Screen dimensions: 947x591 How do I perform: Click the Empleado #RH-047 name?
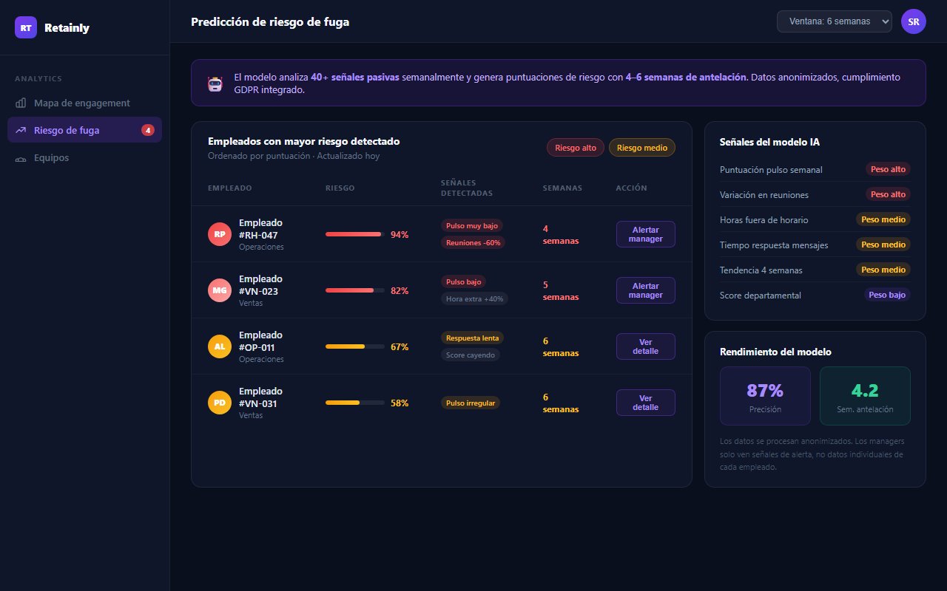tap(260, 229)
